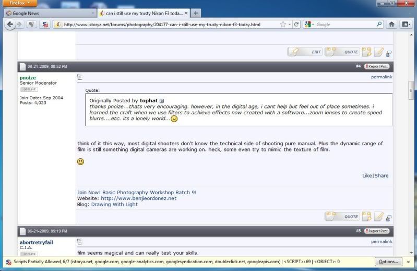Go to the browser Home page icon
The width and height of the screenshot is (417, 271).
[x=392, y=24]
